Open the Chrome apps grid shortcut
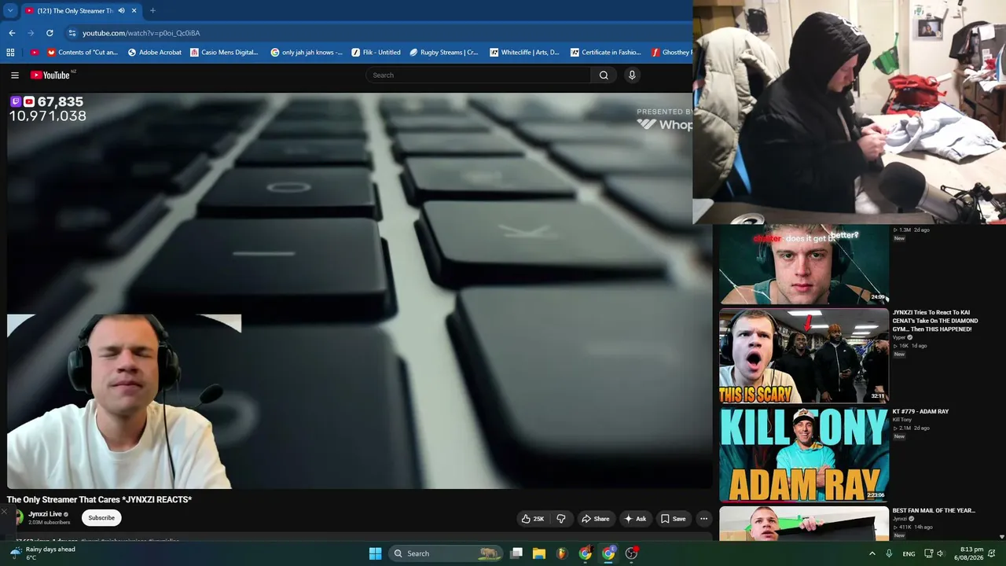 [10, 53]
